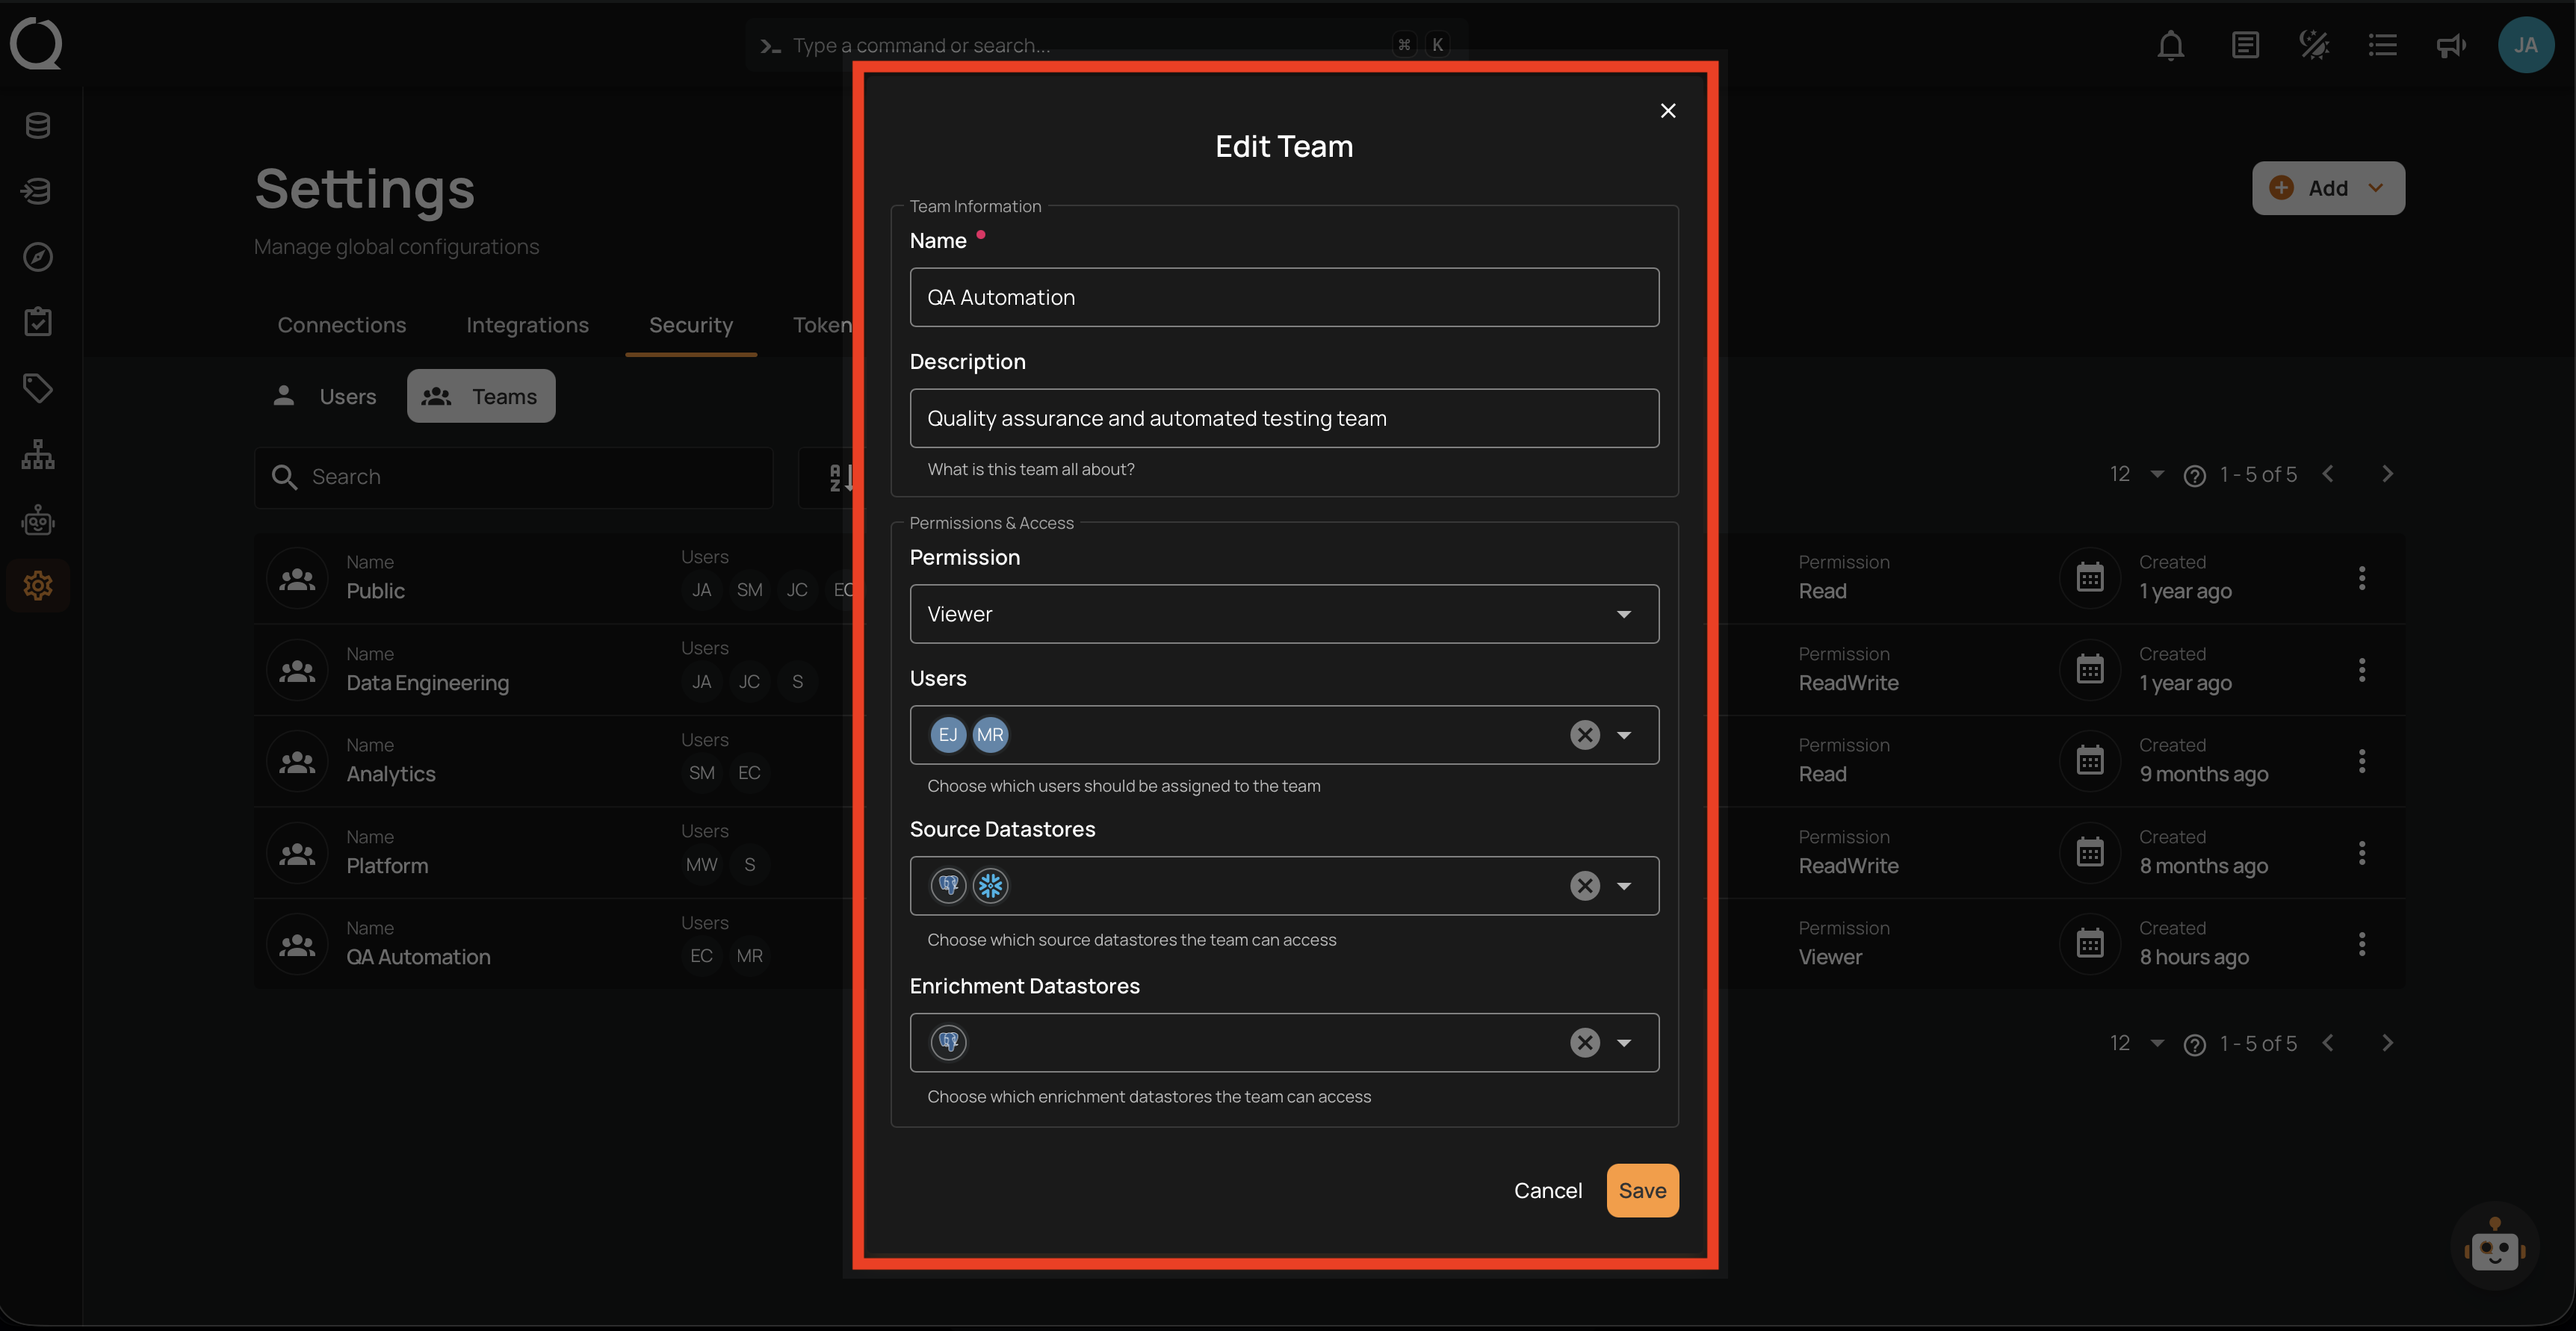Open notifications bell in top bar
The image size is (2576, 1331).
pyautogui.click(x=2170, y=45)
